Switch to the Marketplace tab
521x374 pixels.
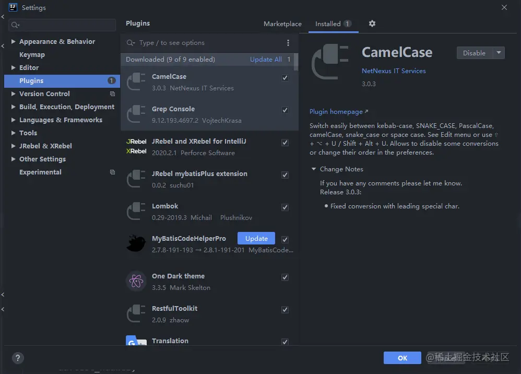[x=282, y=24]
